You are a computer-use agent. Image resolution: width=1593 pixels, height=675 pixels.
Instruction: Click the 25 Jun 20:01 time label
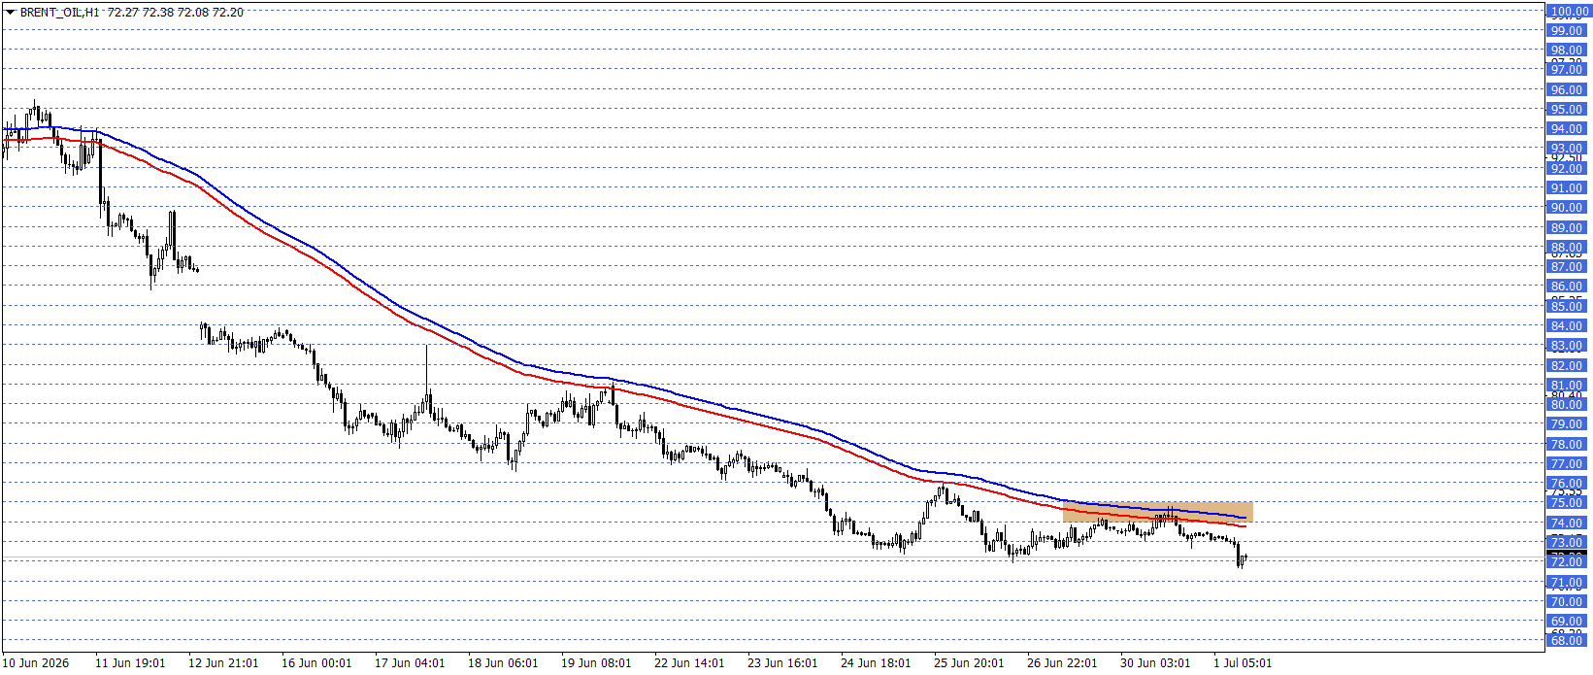[x=969, y=663]
